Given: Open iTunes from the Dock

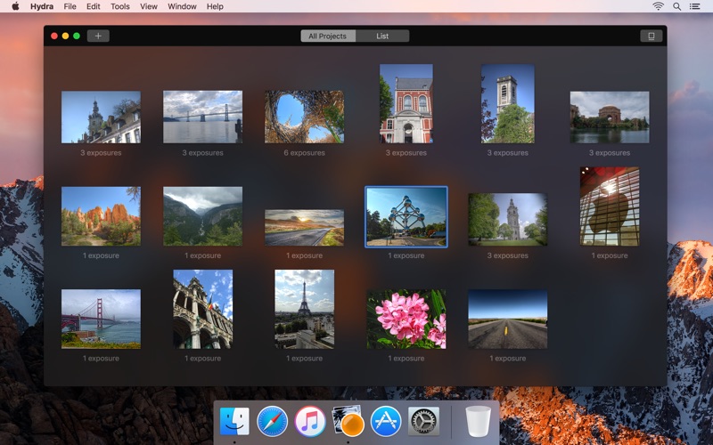Looking at the screenshot, I should click(x=309, y=420).
